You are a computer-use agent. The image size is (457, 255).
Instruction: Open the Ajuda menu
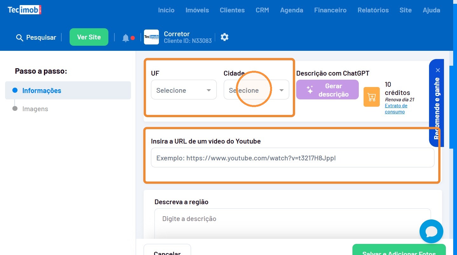(x=431, y=10)
